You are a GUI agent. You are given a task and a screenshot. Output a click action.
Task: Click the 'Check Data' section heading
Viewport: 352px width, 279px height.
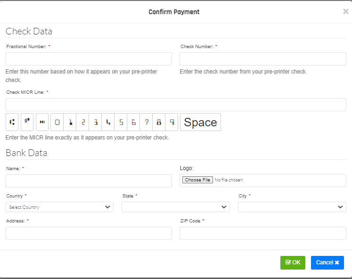(x=29, y=31)
